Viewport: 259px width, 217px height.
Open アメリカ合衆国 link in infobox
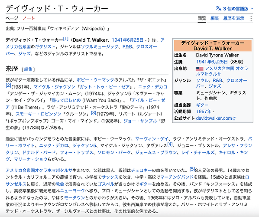click(x=220, y=69)
